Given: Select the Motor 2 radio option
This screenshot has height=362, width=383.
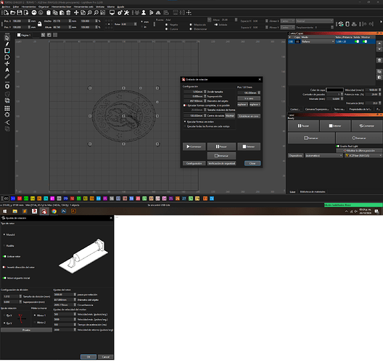Looking at the screenshot, I should click(x=35, y=322).
